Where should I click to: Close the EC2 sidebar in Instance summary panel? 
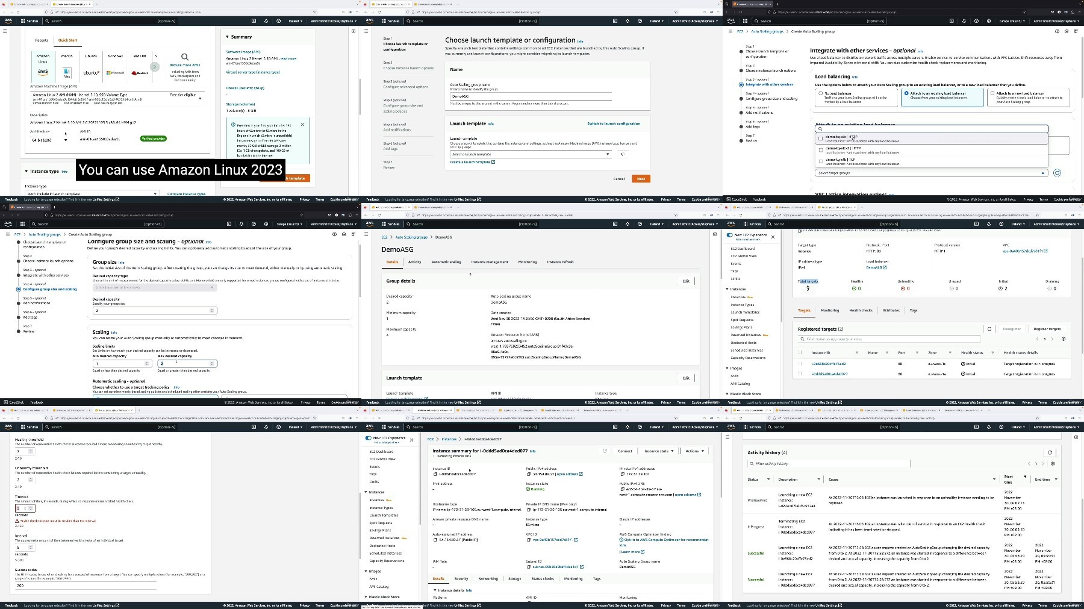click(411, 440)
